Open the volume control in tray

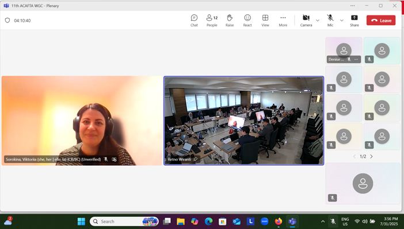(x=365, y=222)
